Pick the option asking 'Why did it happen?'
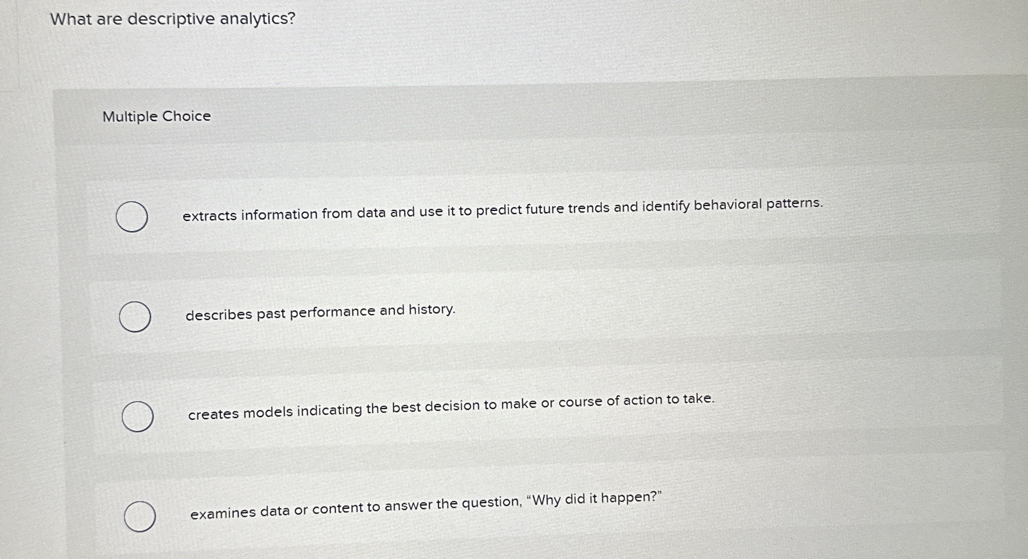The image size is (1028, 559). point(141,517)
